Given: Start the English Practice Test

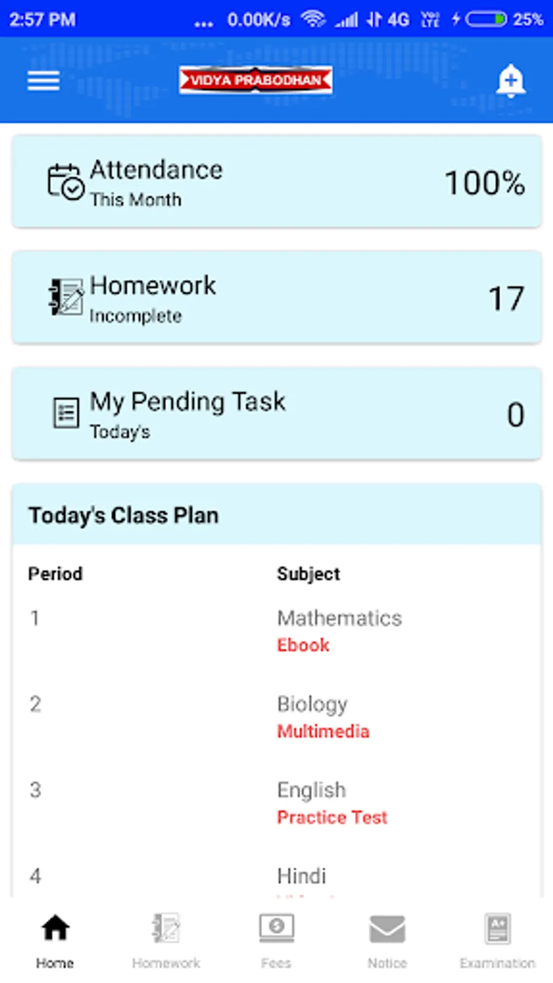Looking at the screenshot, I should coord(332,817).
